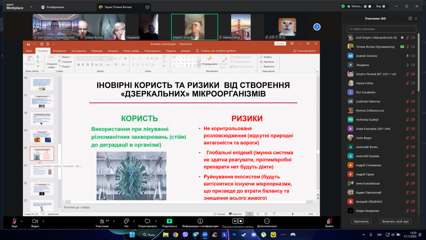Turn on camera with Видео button
Viewport: 426px width, 240px height.
pyautogui.click(x=35, y=221)
